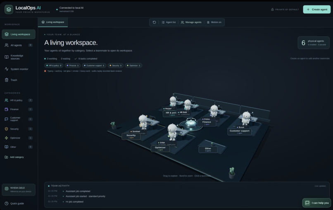Click the Quick guide question mark icon
The image size is (333, 210).
pyautogui.click(x=7, y=203)
